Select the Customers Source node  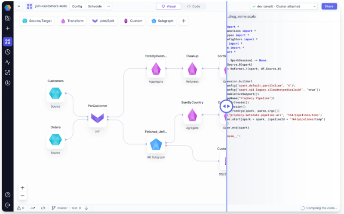[55, 93]
